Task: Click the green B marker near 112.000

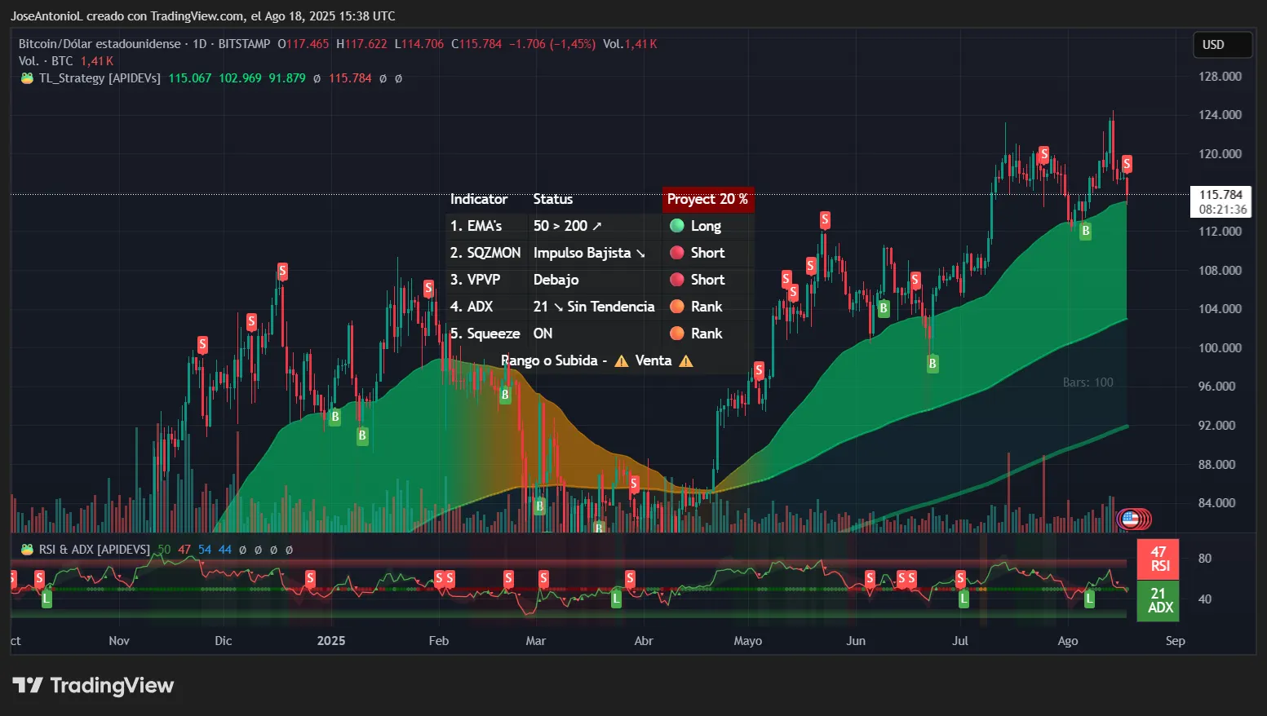Action: pyautogui.click(x=1085, y=232)
